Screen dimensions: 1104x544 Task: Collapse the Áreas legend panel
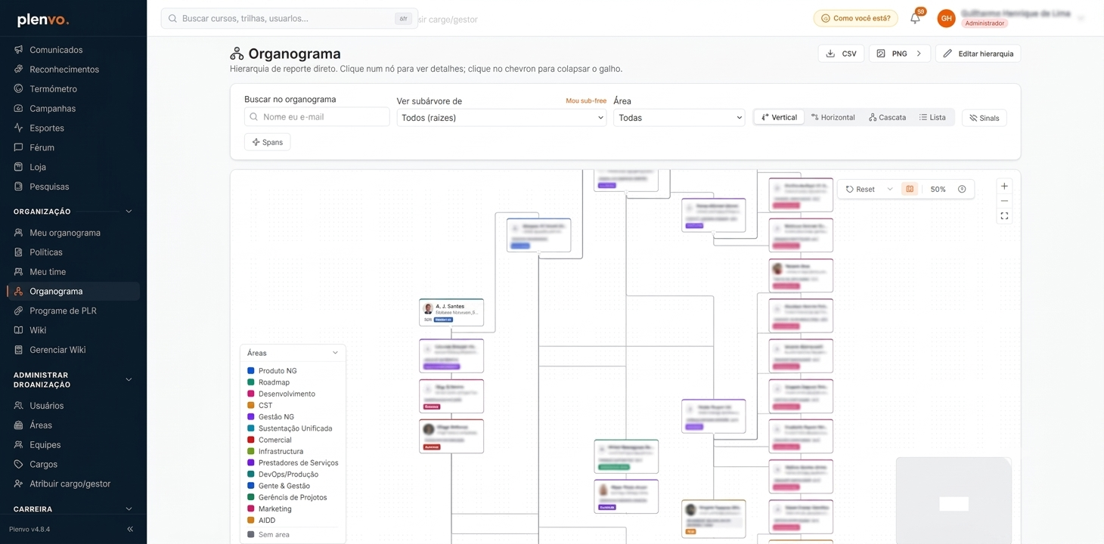coord(335,353)
